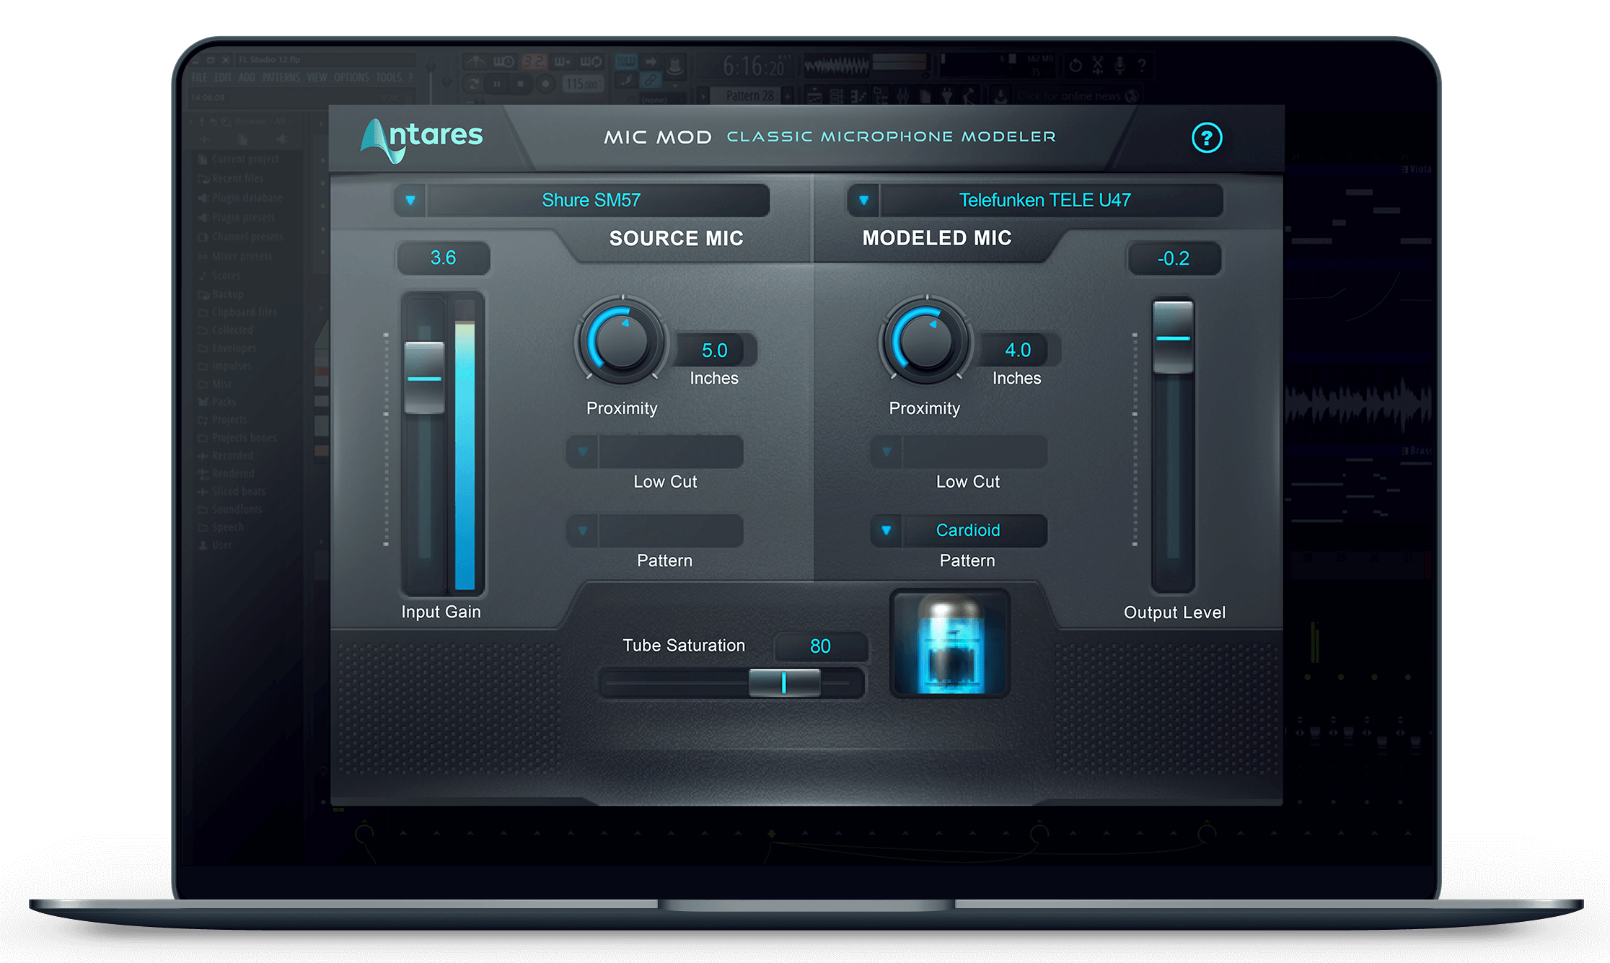The image size is (1610, 963).
Task: Open FL Studio VIEW menu
Action: pyautogui.click(x=317, y=77)
